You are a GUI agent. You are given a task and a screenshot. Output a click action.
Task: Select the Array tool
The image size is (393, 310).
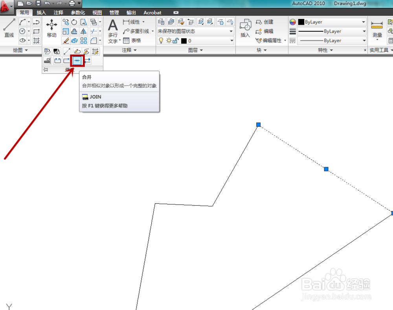click(x=83, y=40)
